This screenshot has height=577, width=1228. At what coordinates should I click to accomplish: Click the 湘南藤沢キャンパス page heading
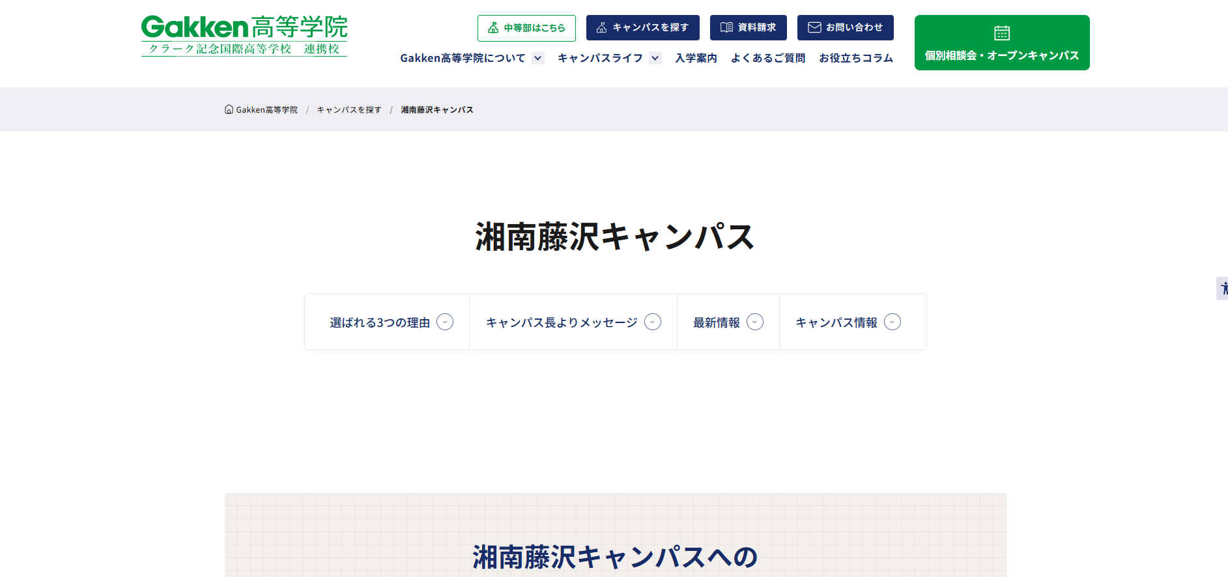click(614, 236)
